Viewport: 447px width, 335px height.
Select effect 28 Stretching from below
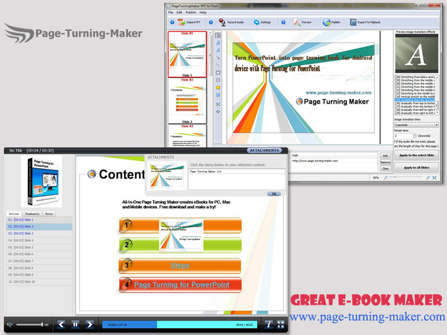pyautogui.click(x=415, y=77)
